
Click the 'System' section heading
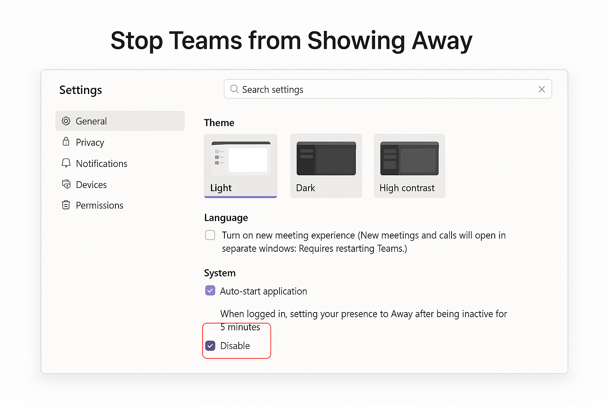[220, 273]
